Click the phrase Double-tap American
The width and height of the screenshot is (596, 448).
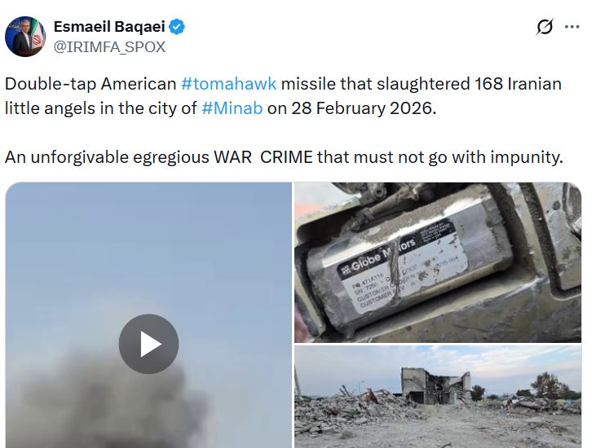click(x=91, y=84)
